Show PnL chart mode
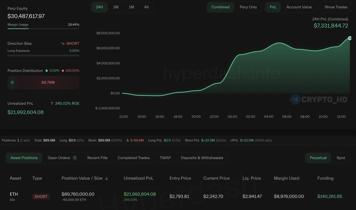The width and height of the screenshot is (356, 210). coord(273,7)
